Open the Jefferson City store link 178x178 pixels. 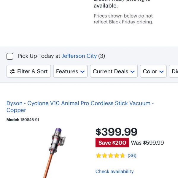click(79, 56)
